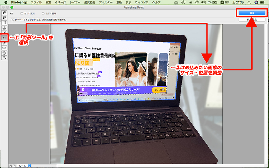
Task: Confirm with the OK button
Action: (x=252, y=13)
